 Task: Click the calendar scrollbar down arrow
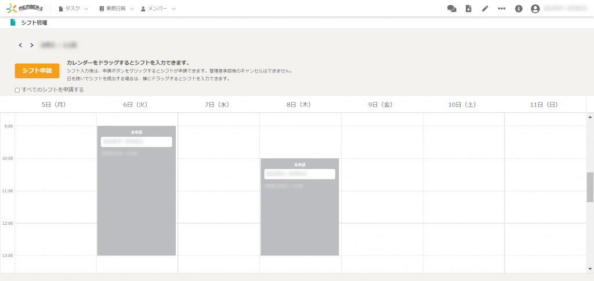pos(590,268)
